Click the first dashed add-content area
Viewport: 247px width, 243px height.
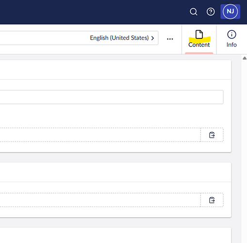[100, 135]
